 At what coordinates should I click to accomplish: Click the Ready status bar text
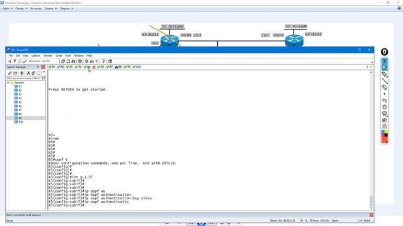point(9,220)
